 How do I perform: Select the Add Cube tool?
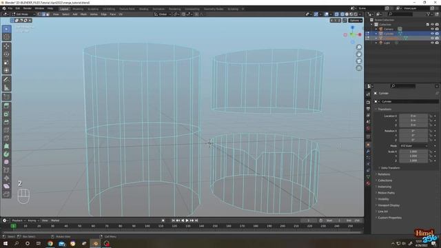(x=6, y=97)
